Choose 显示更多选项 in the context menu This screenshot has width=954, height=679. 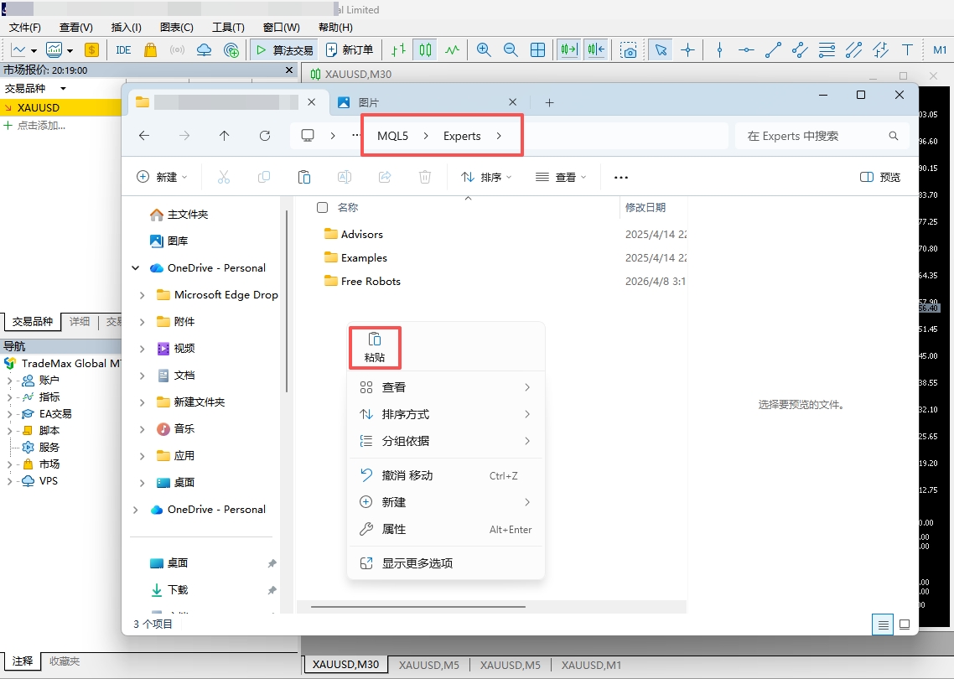coord(445,563)
